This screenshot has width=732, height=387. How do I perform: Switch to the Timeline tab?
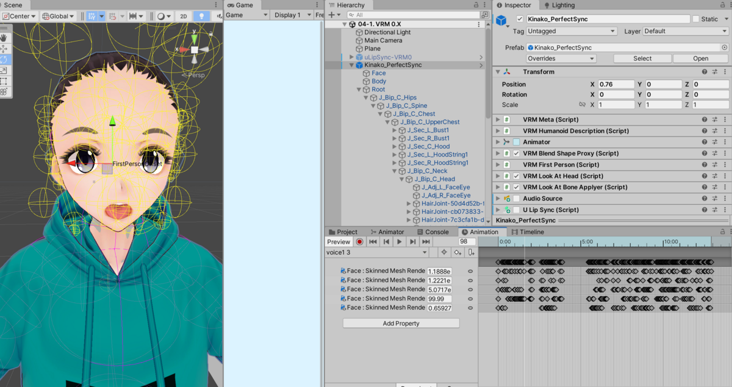528,232
